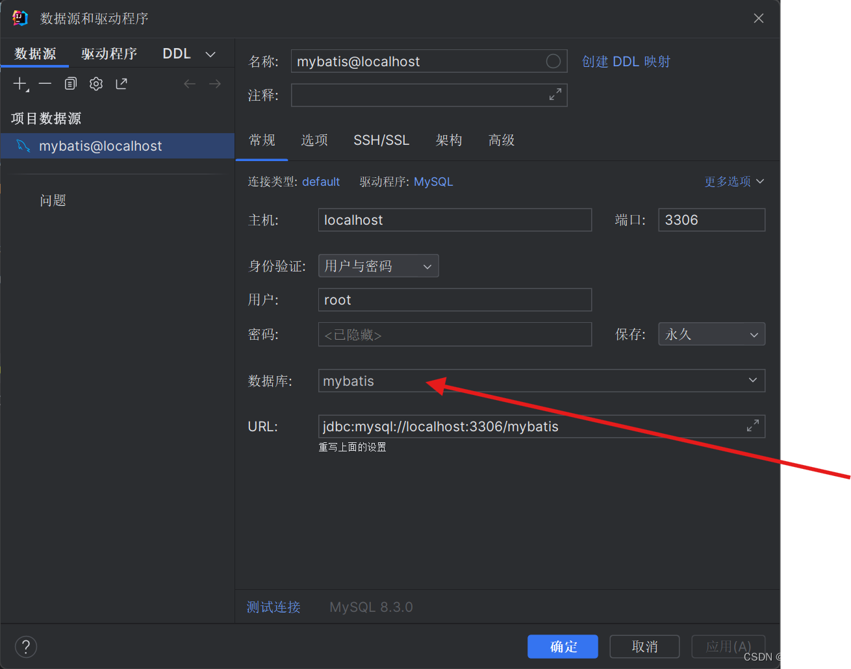Image resolution: width=851 pixels, height=669 pixels.
Task: Click the MySQL 8.3.0 version text
Action: 372,607
